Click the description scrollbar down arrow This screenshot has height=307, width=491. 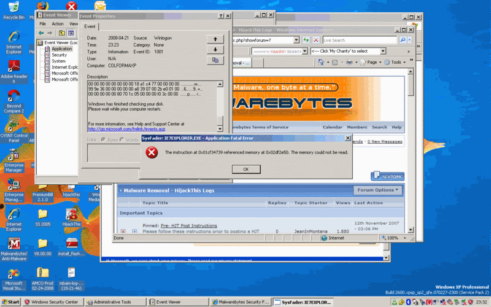(220, 129)
